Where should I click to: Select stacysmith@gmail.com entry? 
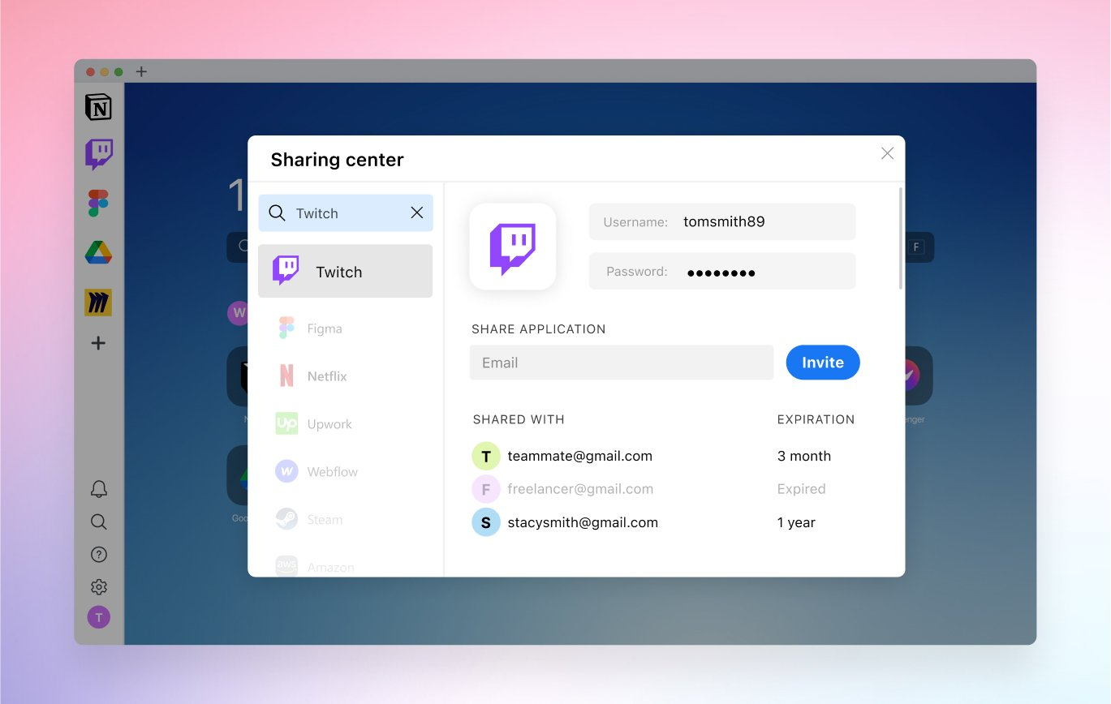(x=583, y=522)
